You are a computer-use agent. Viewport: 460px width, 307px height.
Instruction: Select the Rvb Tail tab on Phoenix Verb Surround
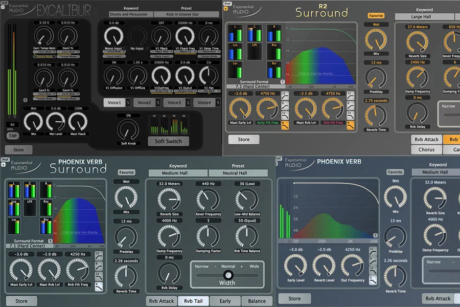[193, 301]
